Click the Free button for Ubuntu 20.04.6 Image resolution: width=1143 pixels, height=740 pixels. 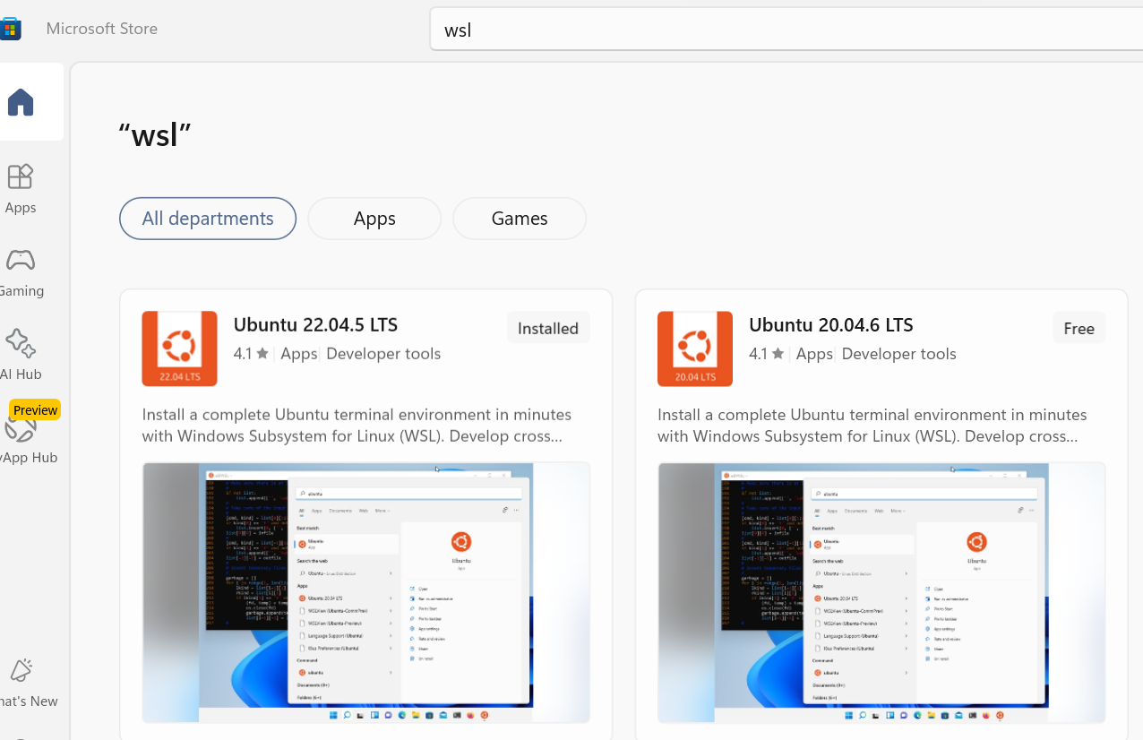click(1079, 328)
